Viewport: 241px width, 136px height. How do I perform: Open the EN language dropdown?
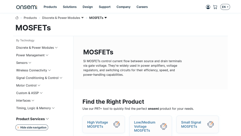pyautogui.click(x=225, y=7)
